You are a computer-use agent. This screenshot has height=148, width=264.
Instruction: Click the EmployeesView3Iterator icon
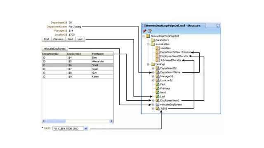(x=158, y=56)
